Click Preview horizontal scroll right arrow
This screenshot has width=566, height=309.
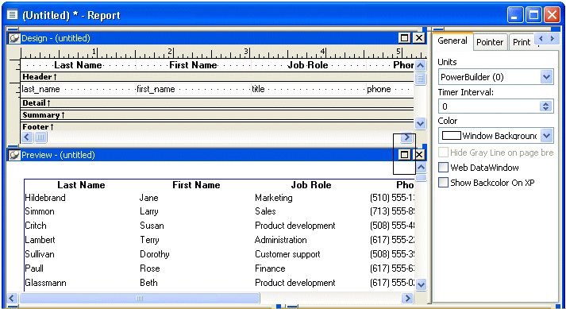[407, 298]
